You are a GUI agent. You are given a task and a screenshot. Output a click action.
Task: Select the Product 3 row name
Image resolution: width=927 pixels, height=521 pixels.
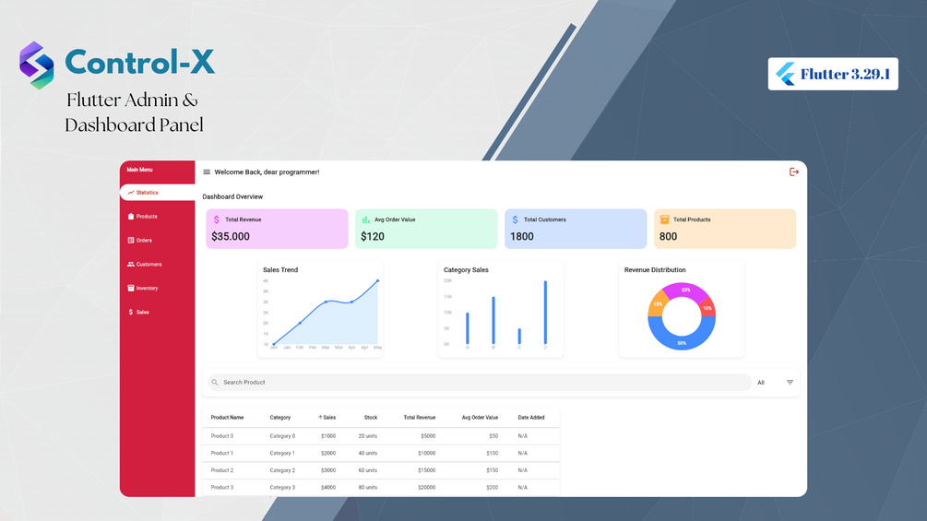[x=222, y=487]
